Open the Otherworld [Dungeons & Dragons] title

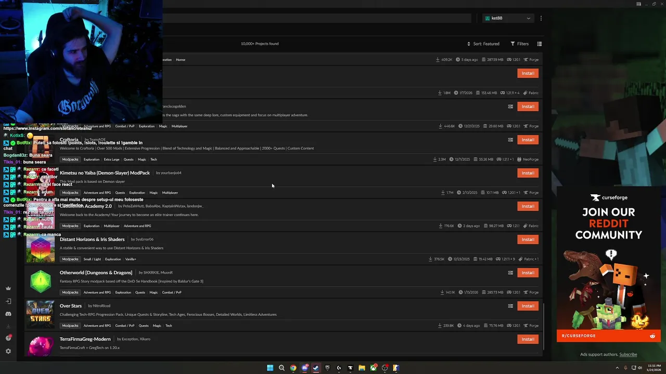96,273
